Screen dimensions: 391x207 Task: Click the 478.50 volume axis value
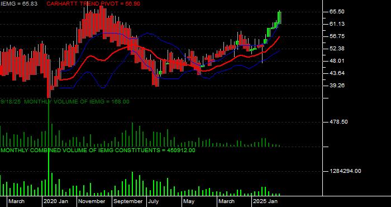(338, 122)
